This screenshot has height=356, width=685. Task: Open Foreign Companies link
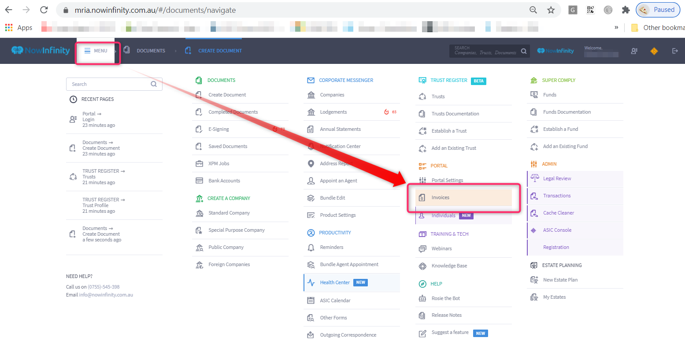point(229,264)
